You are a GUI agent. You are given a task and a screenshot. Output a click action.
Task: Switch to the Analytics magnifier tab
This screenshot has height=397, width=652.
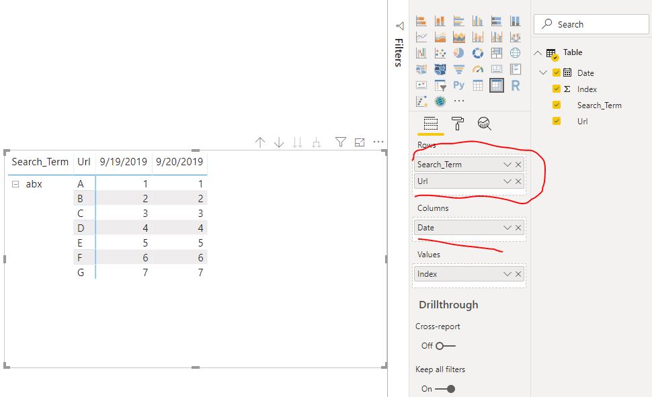tap(485, 124)
